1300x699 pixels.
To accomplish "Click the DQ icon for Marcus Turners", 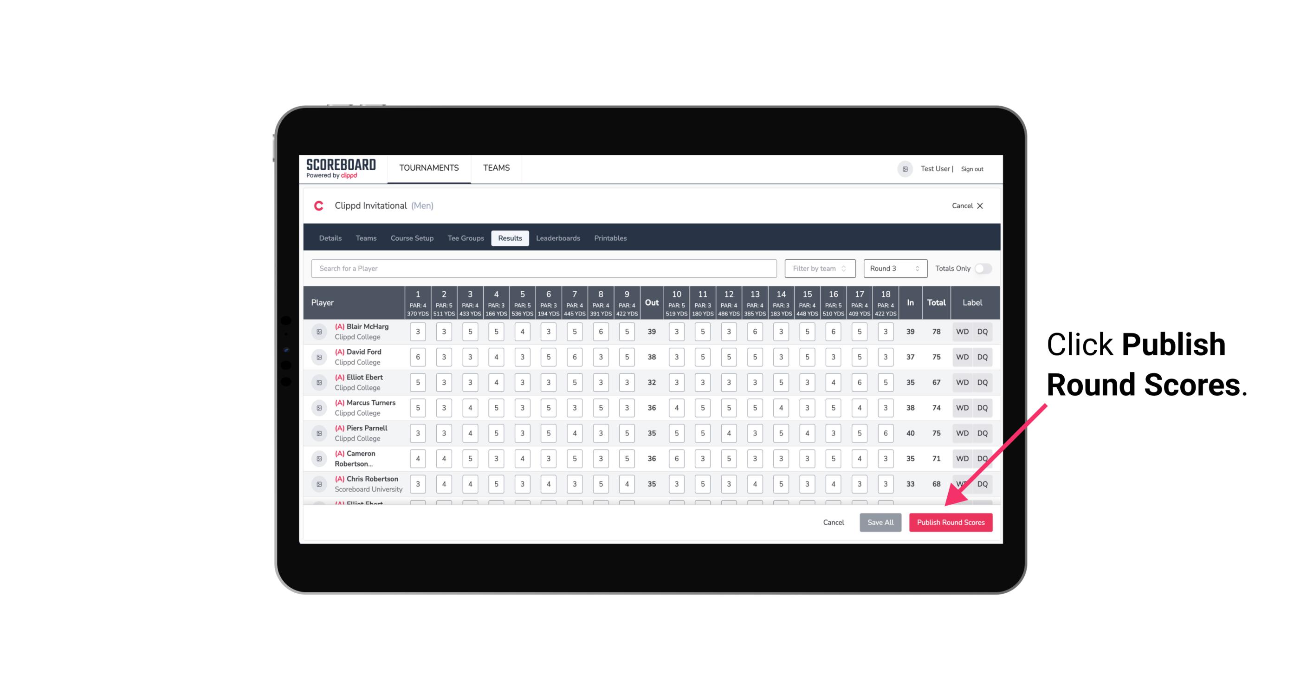I will click(983, 407).
